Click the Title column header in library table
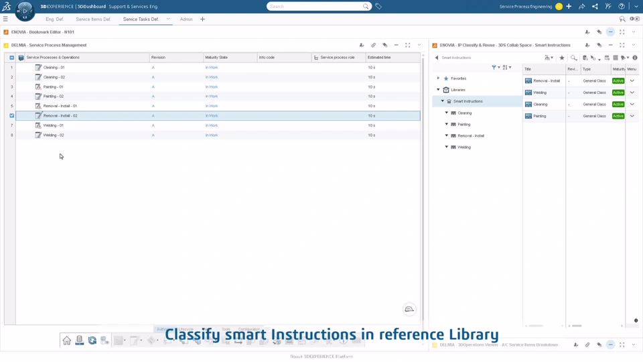Screen dimensions: 643x362 [x=544, y=69]
